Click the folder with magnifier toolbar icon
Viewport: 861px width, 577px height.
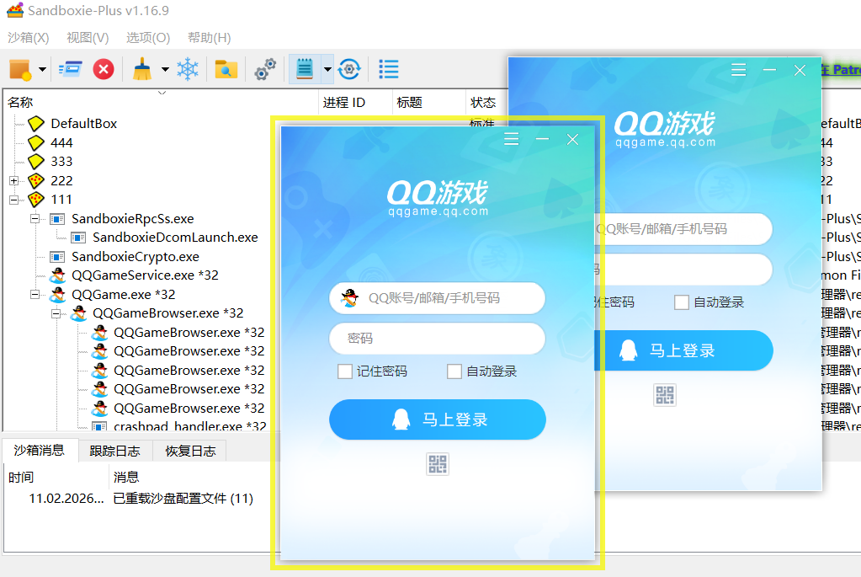click(x=226, y=69)
